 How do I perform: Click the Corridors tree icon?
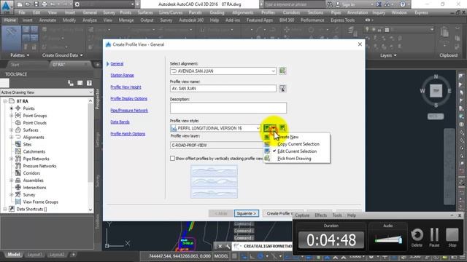click(18, 173)
